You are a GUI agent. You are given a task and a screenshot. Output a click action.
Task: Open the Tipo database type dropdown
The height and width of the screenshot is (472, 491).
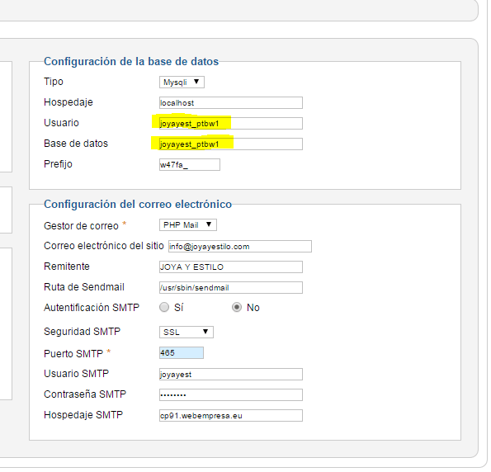[x=182, y=83]
